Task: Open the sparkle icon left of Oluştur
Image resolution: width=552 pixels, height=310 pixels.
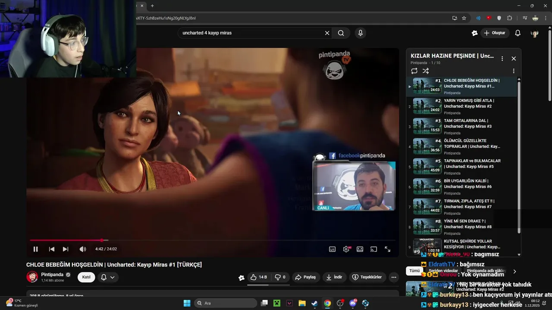Action: coord(475,33)
